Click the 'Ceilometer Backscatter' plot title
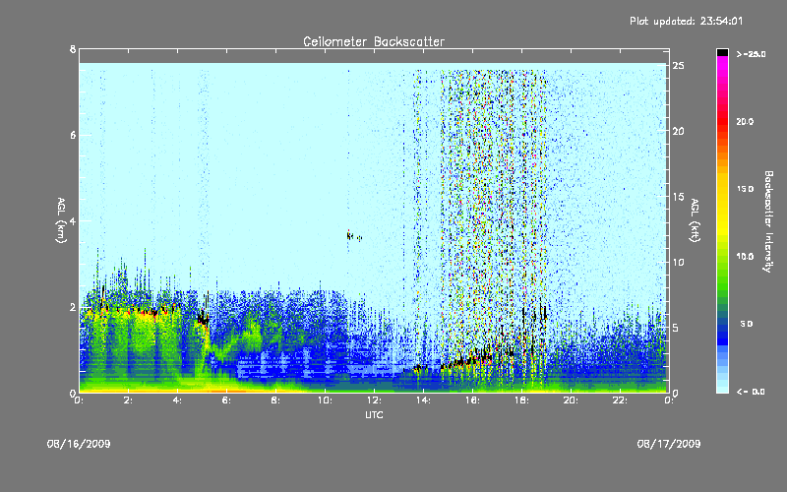 point(374,41)
